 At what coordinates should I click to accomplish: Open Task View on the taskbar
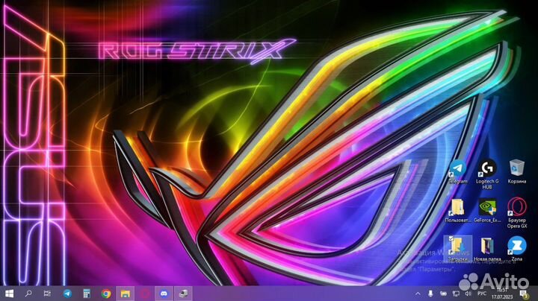tap(47, 294)
